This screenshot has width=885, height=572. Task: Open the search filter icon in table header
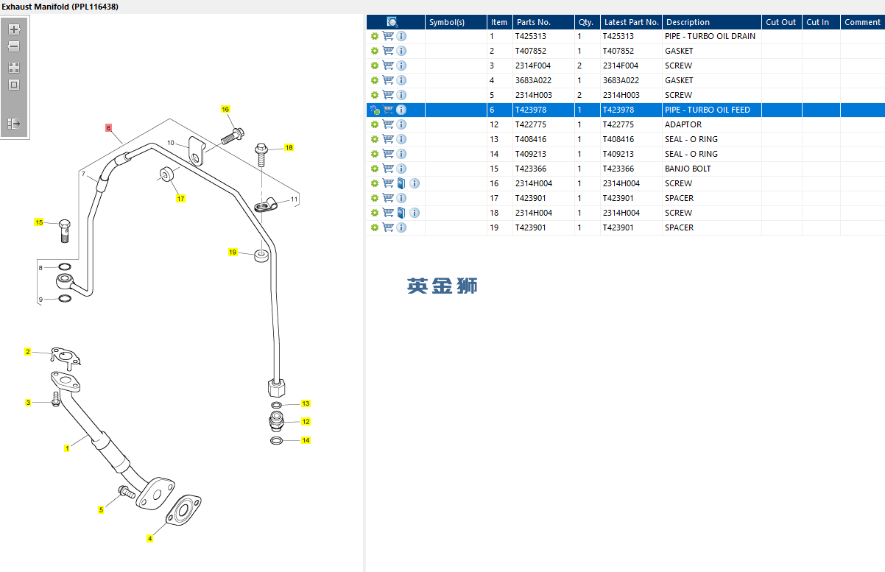392,22
